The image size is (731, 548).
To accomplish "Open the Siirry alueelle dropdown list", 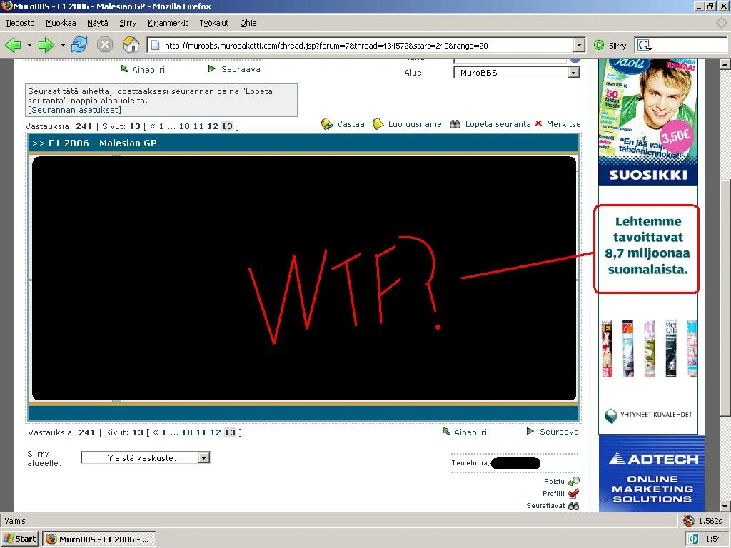I will pos(203,458).
